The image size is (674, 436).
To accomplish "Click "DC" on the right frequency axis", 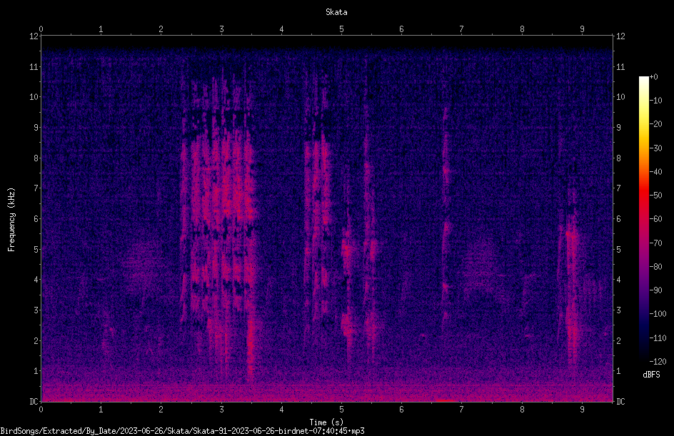I will point(620,402).
